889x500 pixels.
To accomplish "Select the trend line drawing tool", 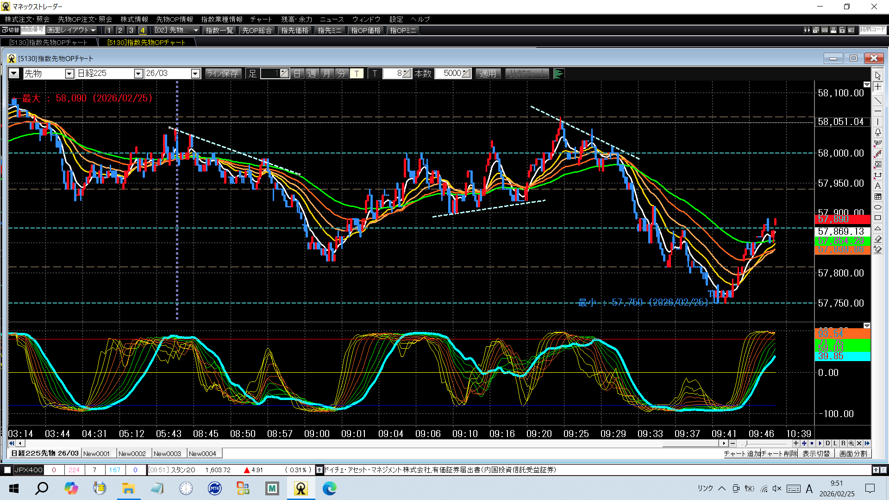I will 877,100.
